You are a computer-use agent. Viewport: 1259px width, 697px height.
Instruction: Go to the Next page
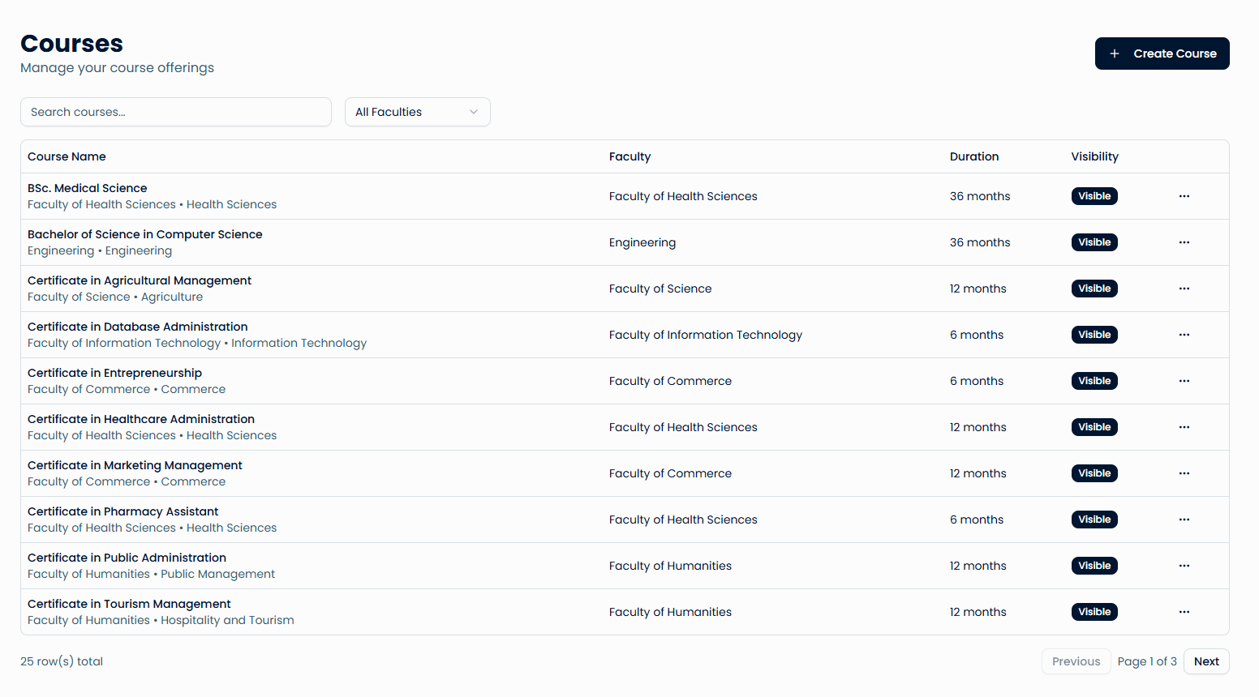pyautogui.click(x=1206, y=661)
